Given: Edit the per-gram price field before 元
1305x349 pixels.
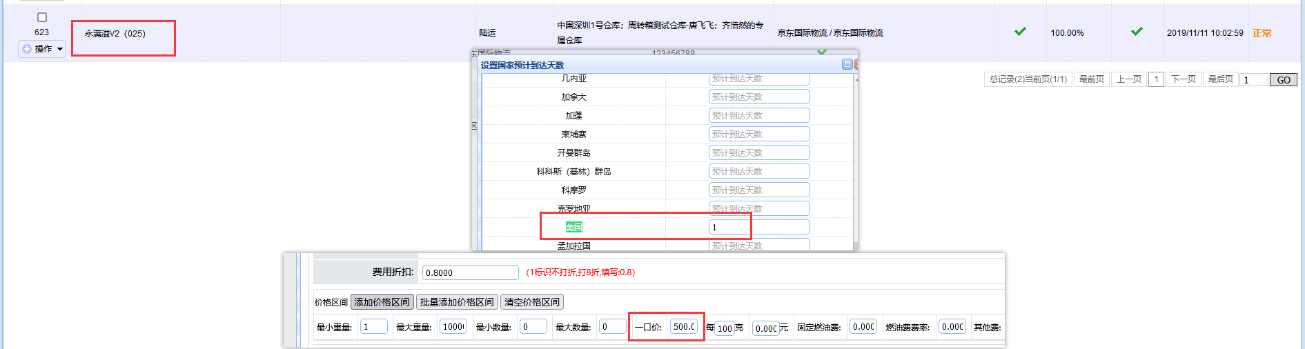Looking at the screenshot, I should (x=765, y=329).
